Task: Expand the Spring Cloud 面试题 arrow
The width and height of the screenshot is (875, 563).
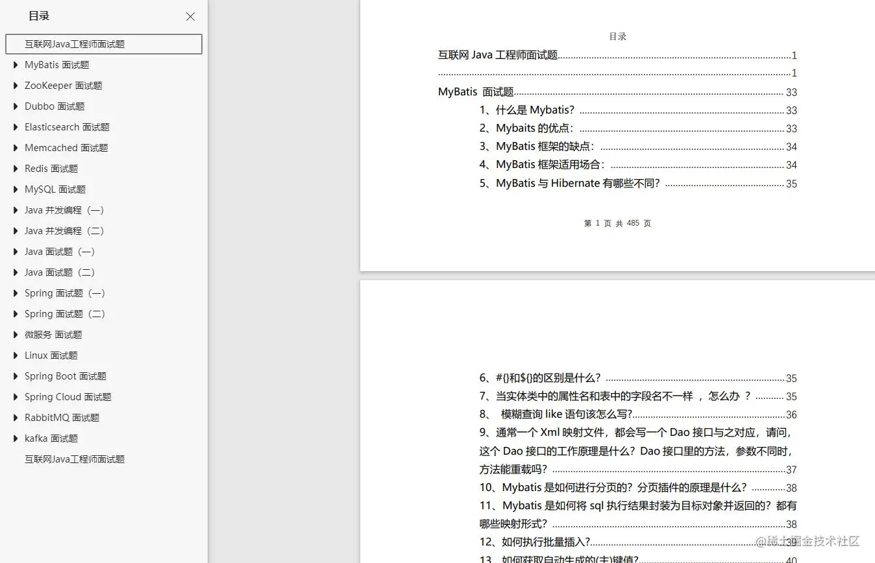Action: click(16, 397)
